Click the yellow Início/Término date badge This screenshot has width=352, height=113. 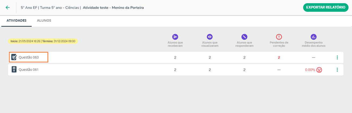click(x=43, y=41)
